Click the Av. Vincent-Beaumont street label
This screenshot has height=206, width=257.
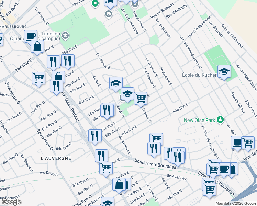tap(191, 53)
